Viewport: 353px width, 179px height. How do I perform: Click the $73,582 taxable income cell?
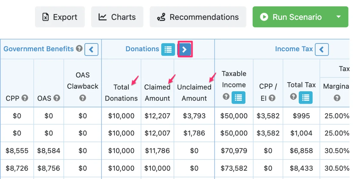click(x=234, y=168)
